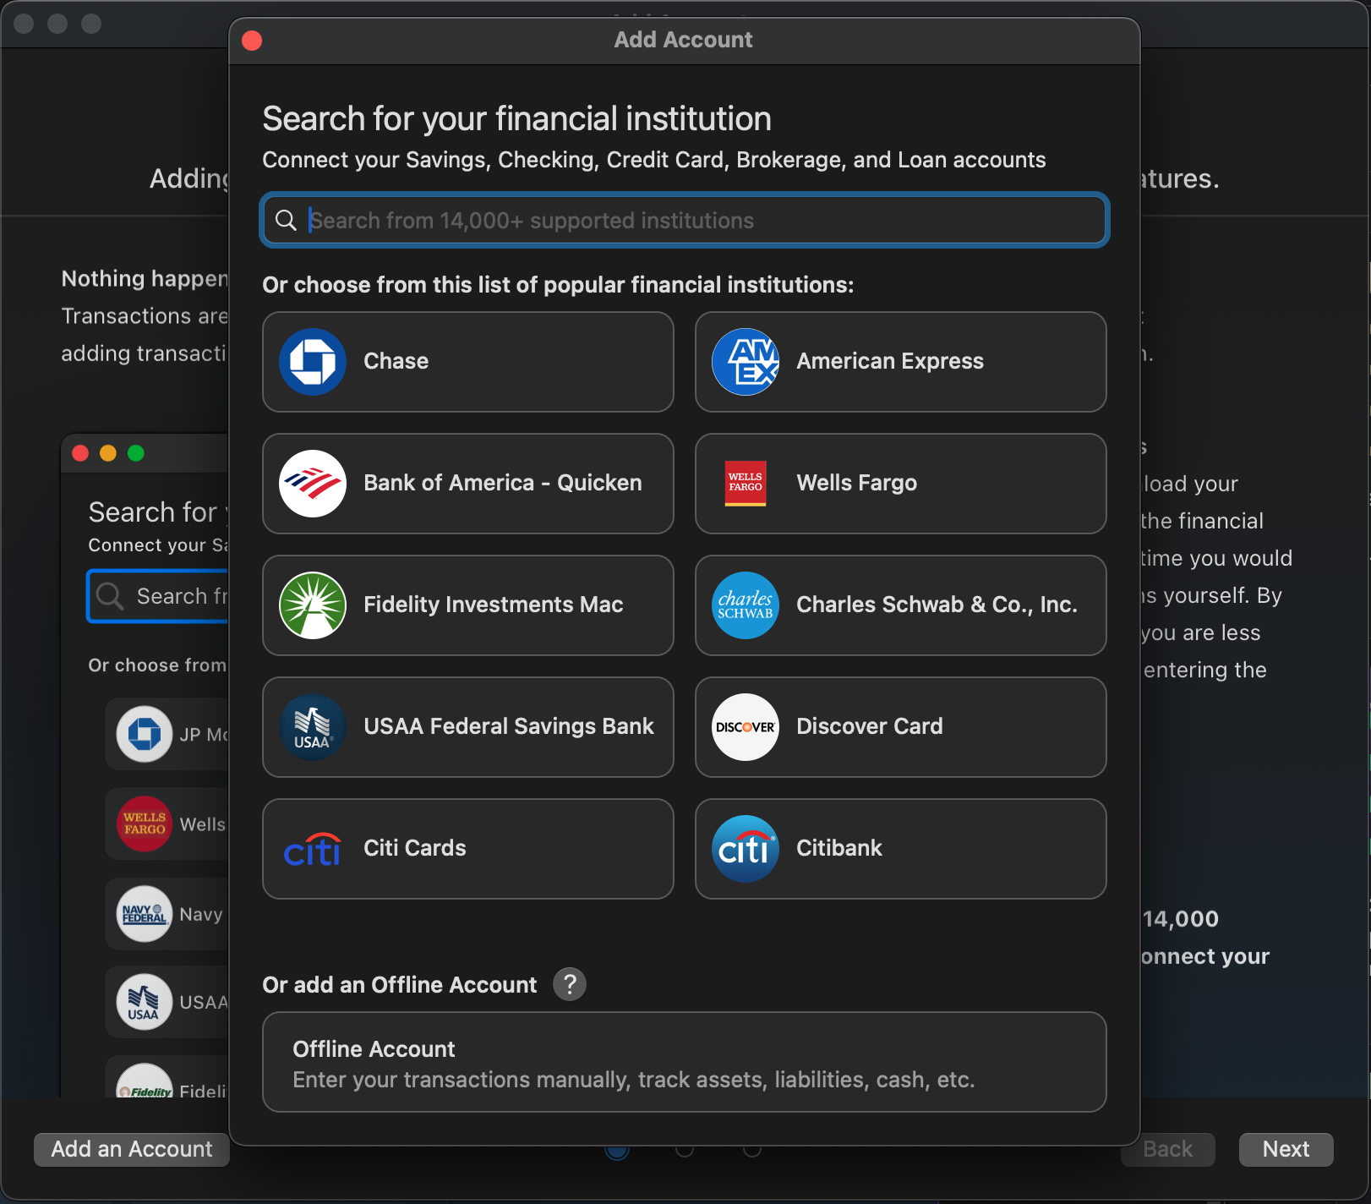Screen dimensions: 1371x1204
Task: Select Chase institution label
Action: 396,361
